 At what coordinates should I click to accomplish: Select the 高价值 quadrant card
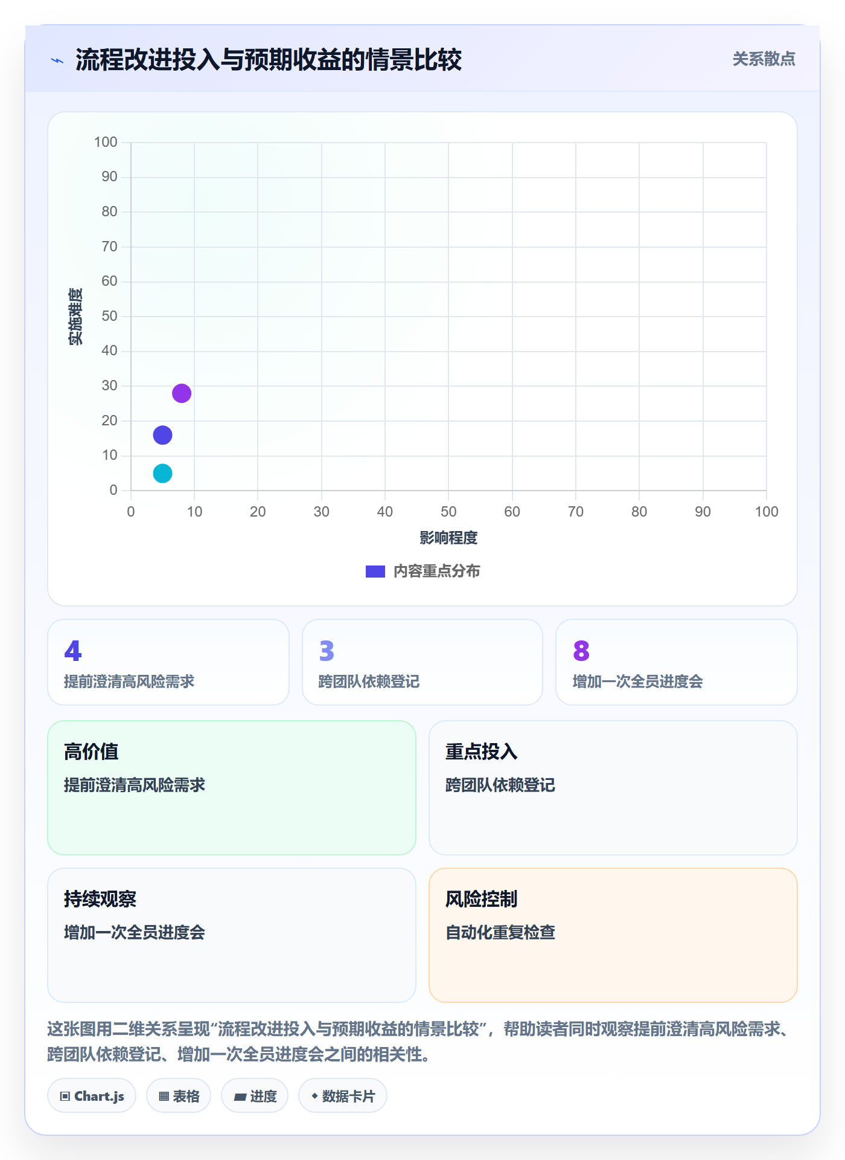click(232, 788)
